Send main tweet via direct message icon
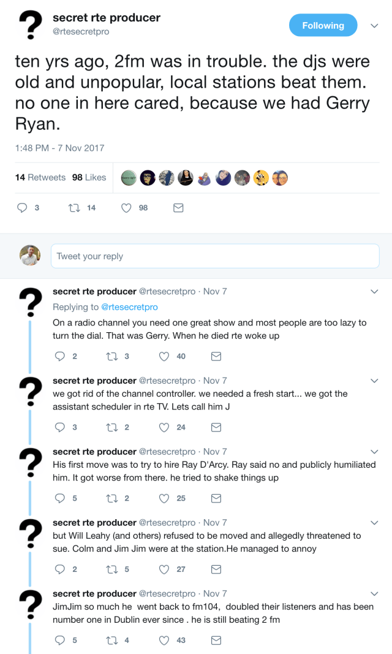 [178, 208]
